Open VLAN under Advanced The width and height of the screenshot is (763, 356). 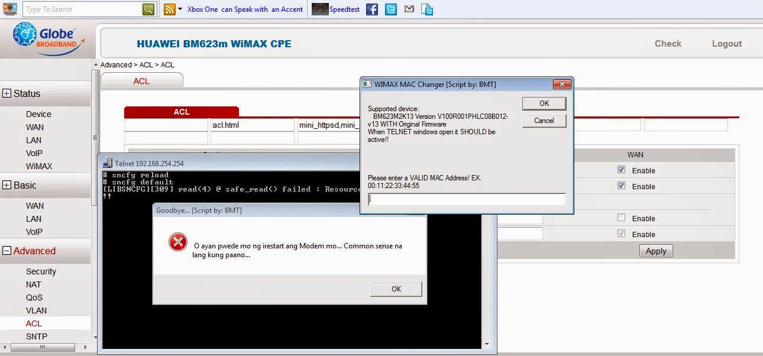pyautogui.click(x=36, y=310)
